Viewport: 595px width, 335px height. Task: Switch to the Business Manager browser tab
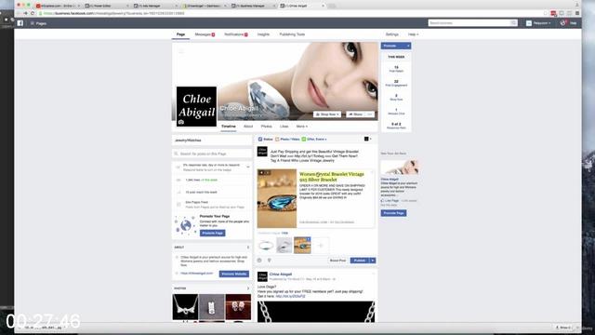pyautogui.click(x=252, y=6)
